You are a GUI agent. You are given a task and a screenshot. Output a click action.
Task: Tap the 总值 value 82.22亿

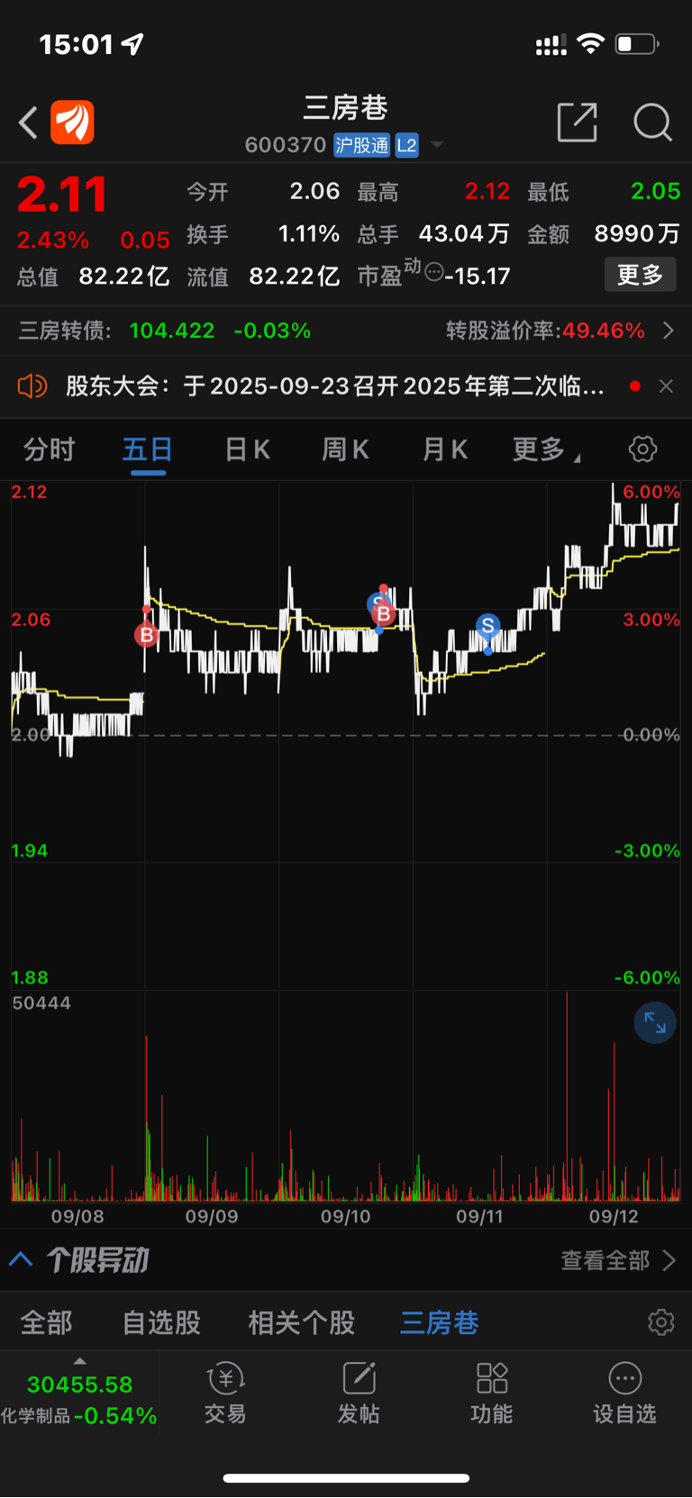click(123, 276)
